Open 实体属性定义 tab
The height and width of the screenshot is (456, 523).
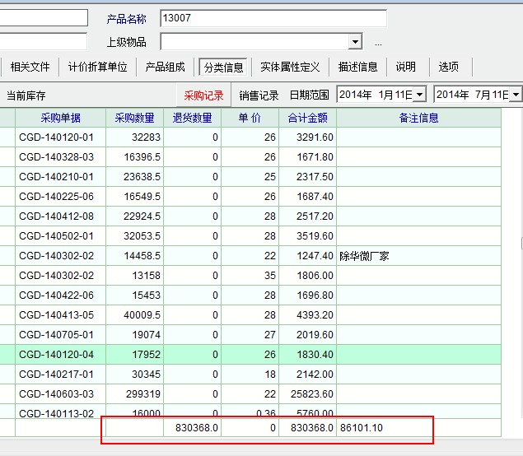pos(290,67)
